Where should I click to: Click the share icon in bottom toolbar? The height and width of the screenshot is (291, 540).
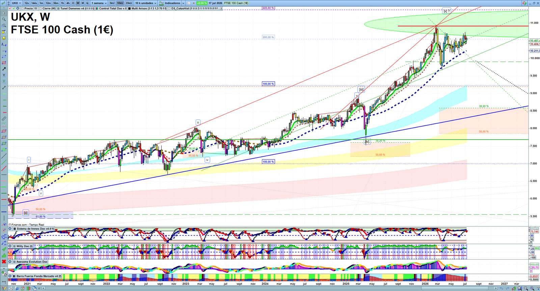11,288
